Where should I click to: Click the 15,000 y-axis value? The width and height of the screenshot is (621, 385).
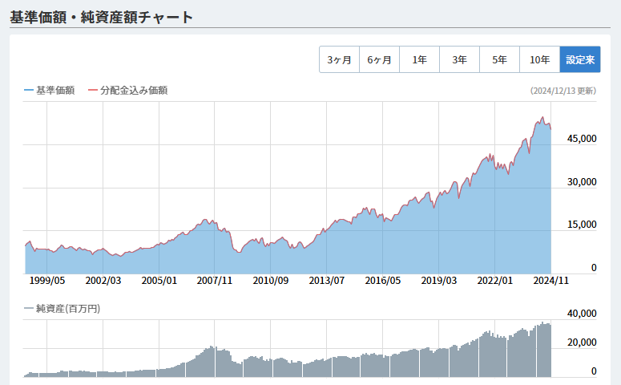(x=582, y=225)
